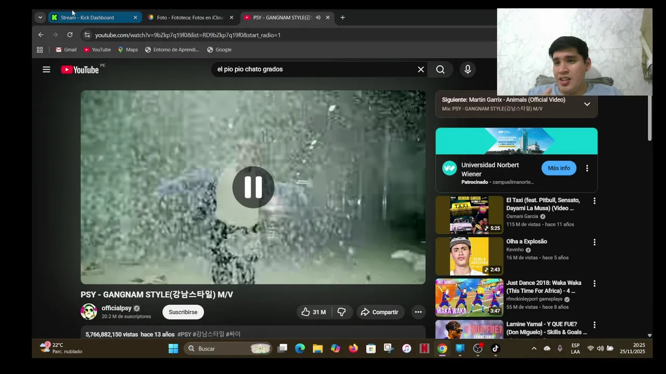Open the Maps bookmark
The width and height of the screenshot is (666, 374).
[x=127, y=50]
